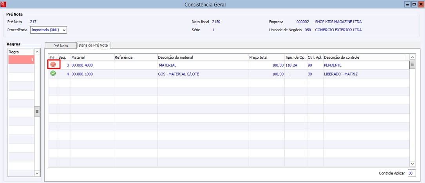The width and height of the screenshot is (425, 183).
Task: Maximize the Consistência Geral window
Action: (x=414, y=4)
